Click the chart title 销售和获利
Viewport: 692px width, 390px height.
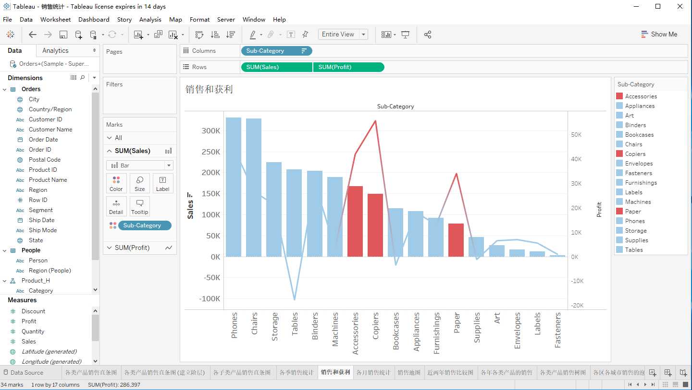point(209,89)
